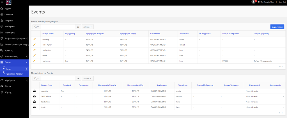Open the envelope icon for TEST AGAIN invitation
Viewport: 287px width, 118px height.
[35, 96]
